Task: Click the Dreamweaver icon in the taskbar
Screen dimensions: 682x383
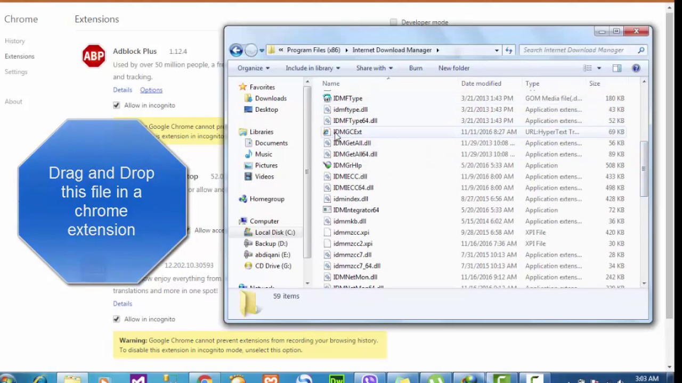Action: 337,379
